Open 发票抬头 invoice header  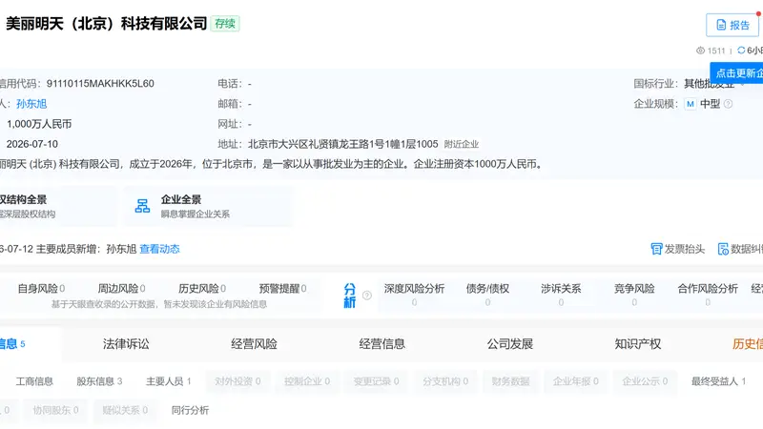click(x=678, y=249)
